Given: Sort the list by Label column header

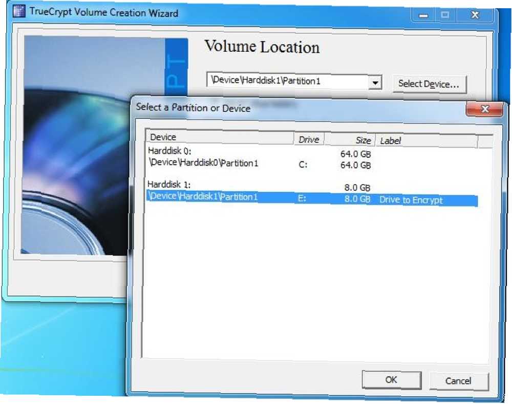Looking at the screenshot, I should pos(426,141).
